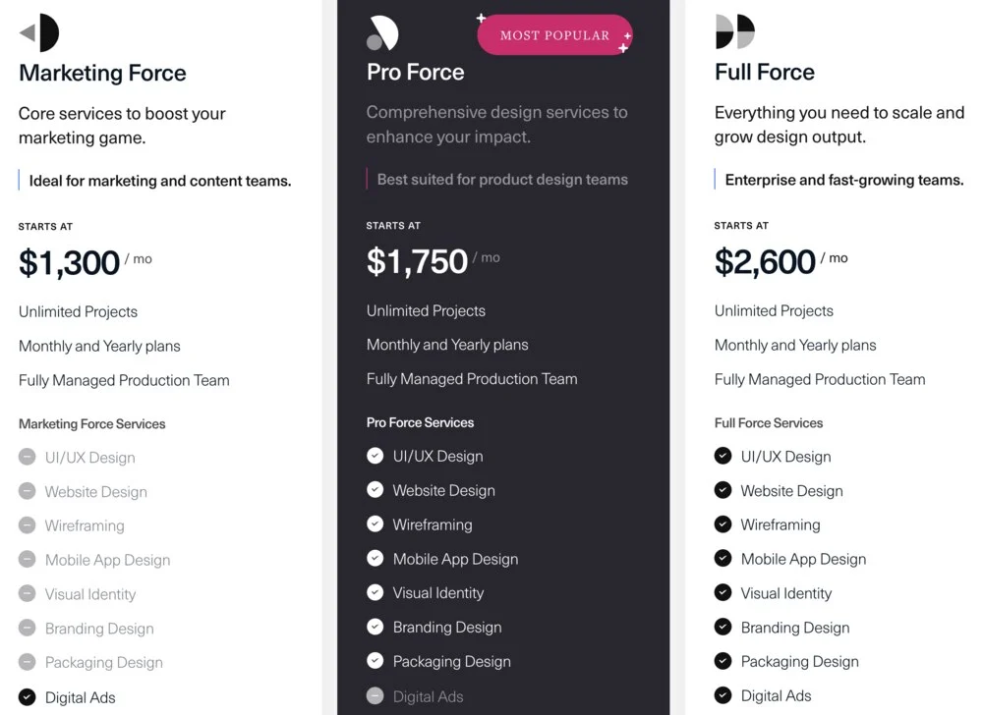The image size is (983, 715).
Task: Select the Marketing Force plan title
Action: pos(102,73)
